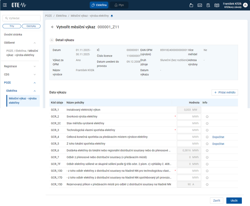Click the Přidat měřidlo button
The width and height of the screenshot is (250, 206).
point(225,93)
